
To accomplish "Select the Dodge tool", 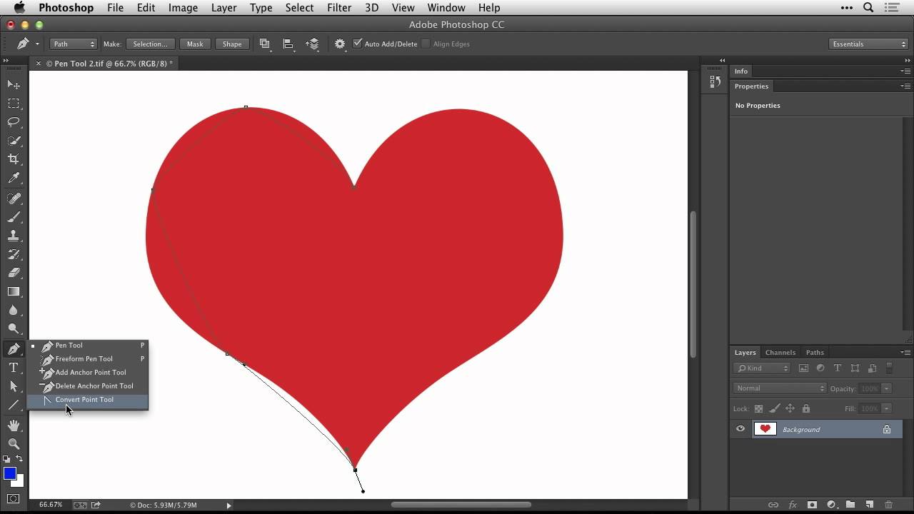I will coord(14,328).
